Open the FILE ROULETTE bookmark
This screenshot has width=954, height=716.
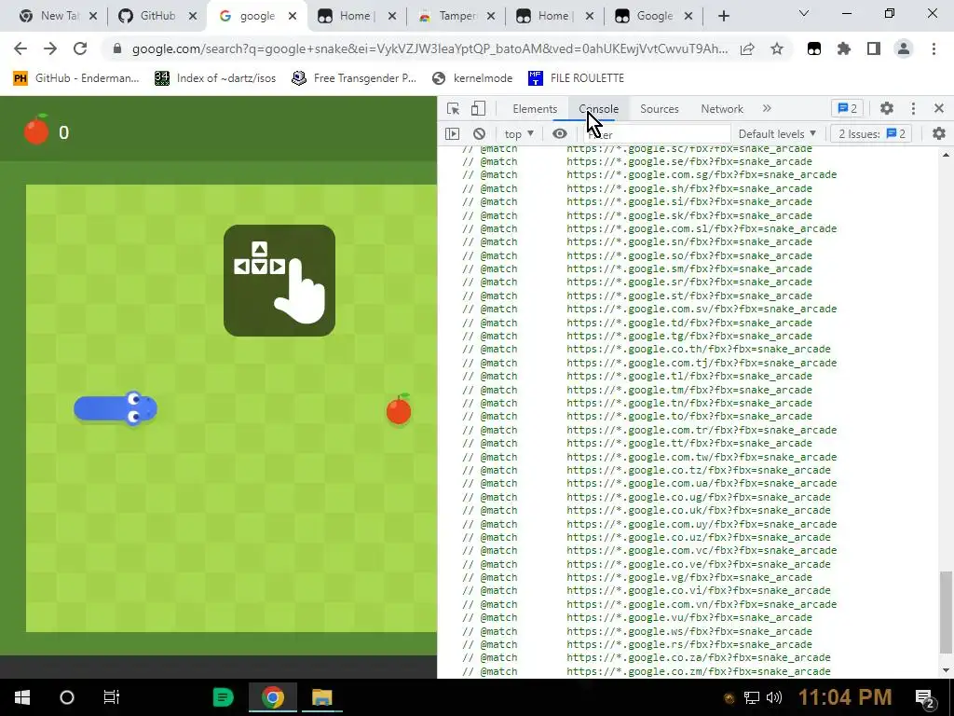tap(576, 78)
